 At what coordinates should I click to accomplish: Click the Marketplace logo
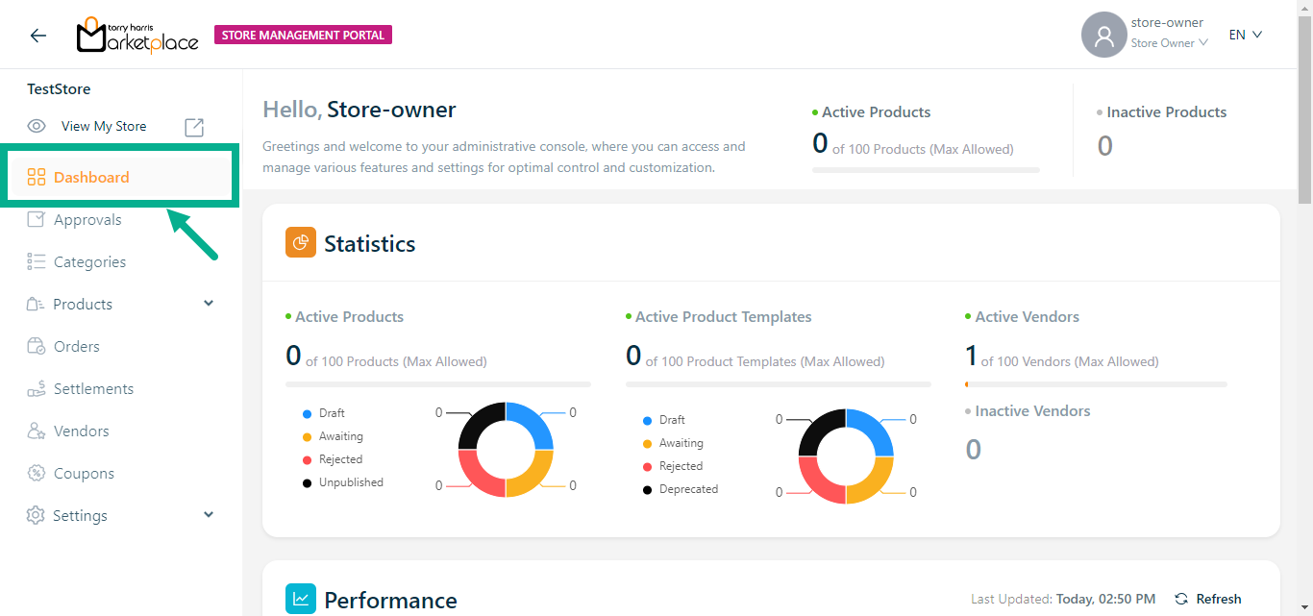point(137,36)
